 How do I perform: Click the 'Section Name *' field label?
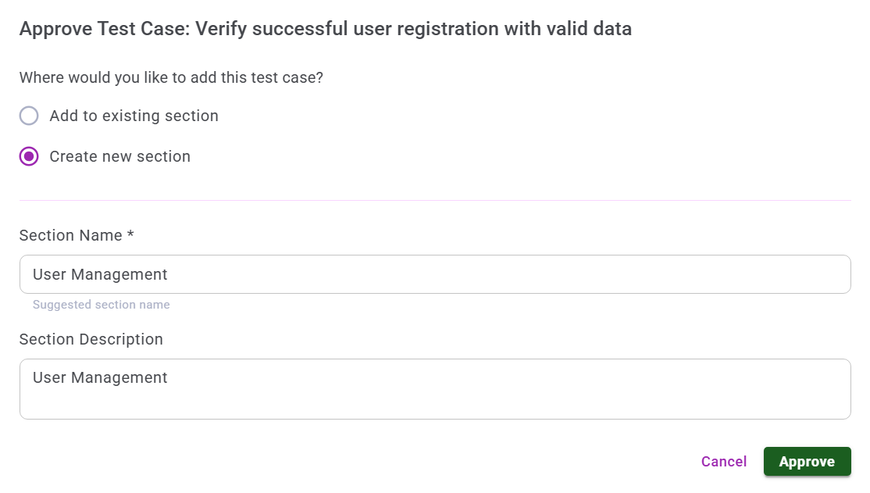pyautogui.click(x=70, y=236)
